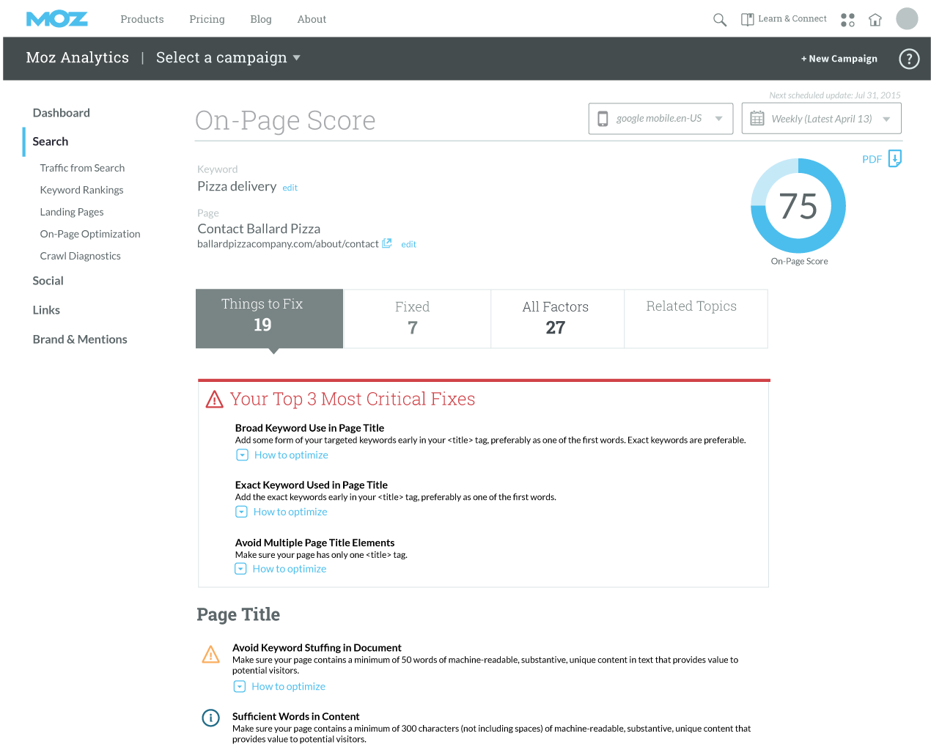Open Landing Pages in the sidebar

[72, 212]
